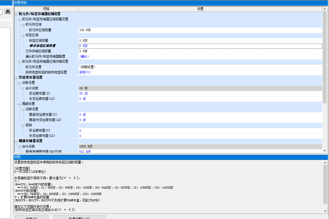Open <详细设置> for 软元件设置
The image size is (329, 219).
pyautogui.click(x=87, y=67)
